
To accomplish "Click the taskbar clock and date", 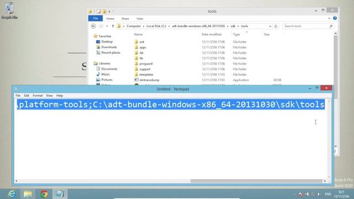I will (x=342, y=194).
